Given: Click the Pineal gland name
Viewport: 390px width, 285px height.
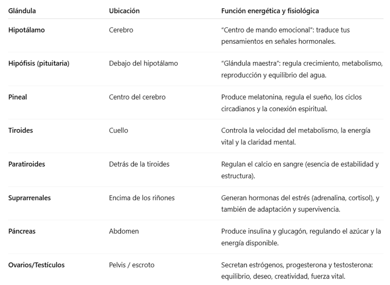Looking at the screenshot, I should pos(17,97).
